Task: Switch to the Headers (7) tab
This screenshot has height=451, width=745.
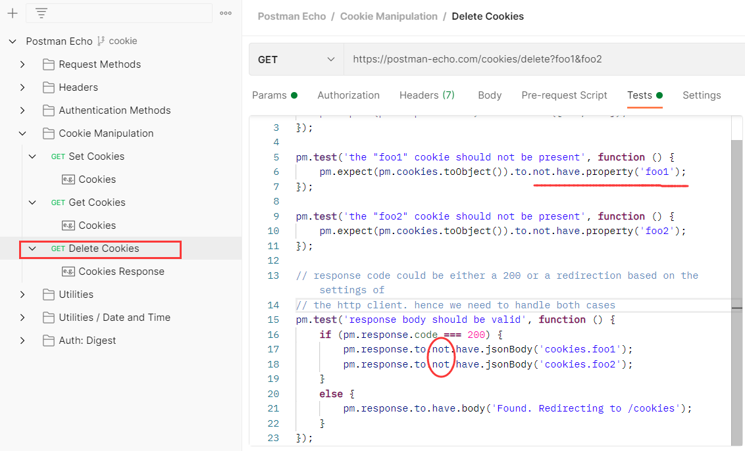Action: [426, 95]
